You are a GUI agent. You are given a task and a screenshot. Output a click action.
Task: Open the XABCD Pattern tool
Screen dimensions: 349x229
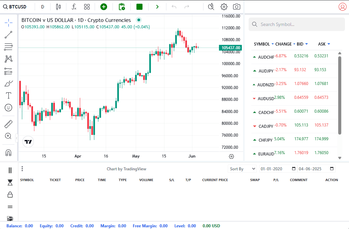tap(8, 59)
